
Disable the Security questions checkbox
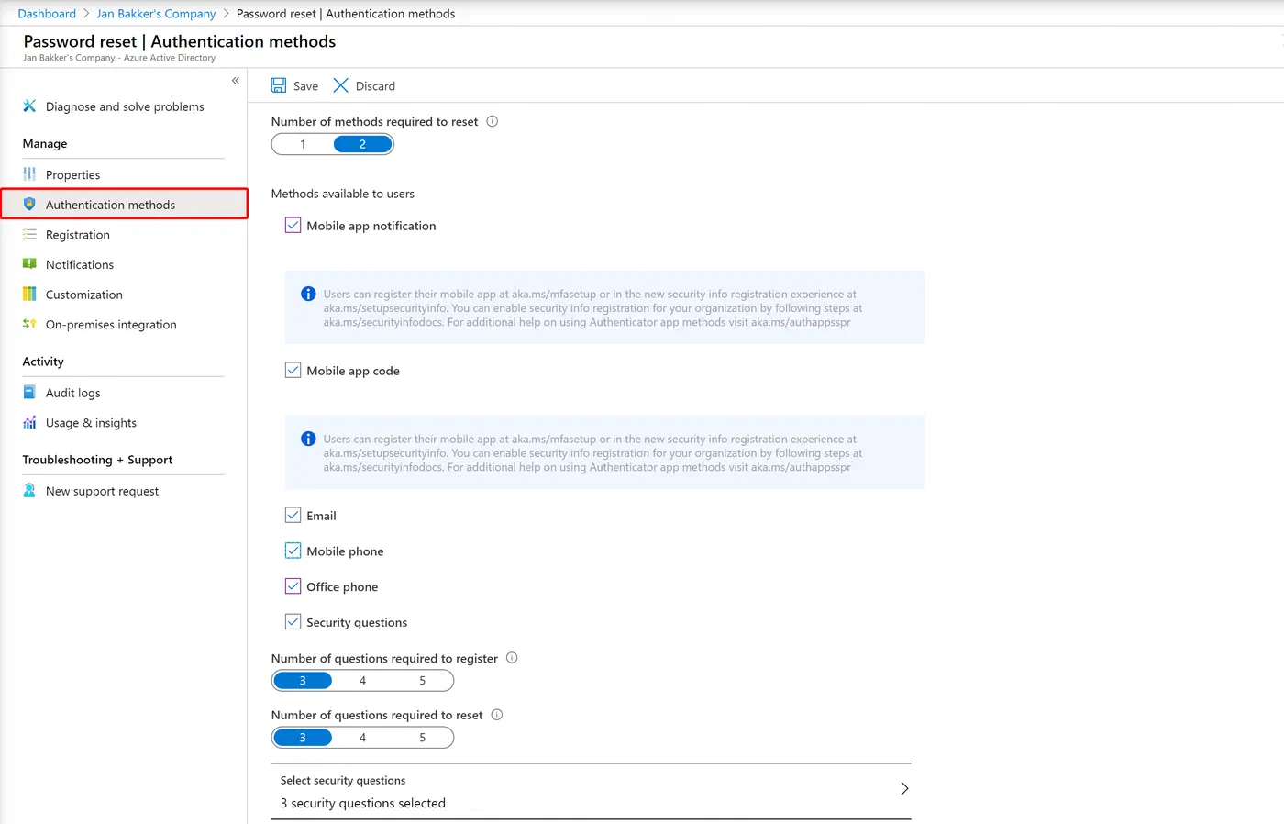coord(293,621)
